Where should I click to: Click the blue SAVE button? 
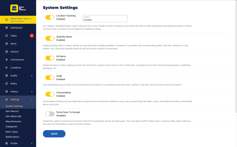[54, 134]
